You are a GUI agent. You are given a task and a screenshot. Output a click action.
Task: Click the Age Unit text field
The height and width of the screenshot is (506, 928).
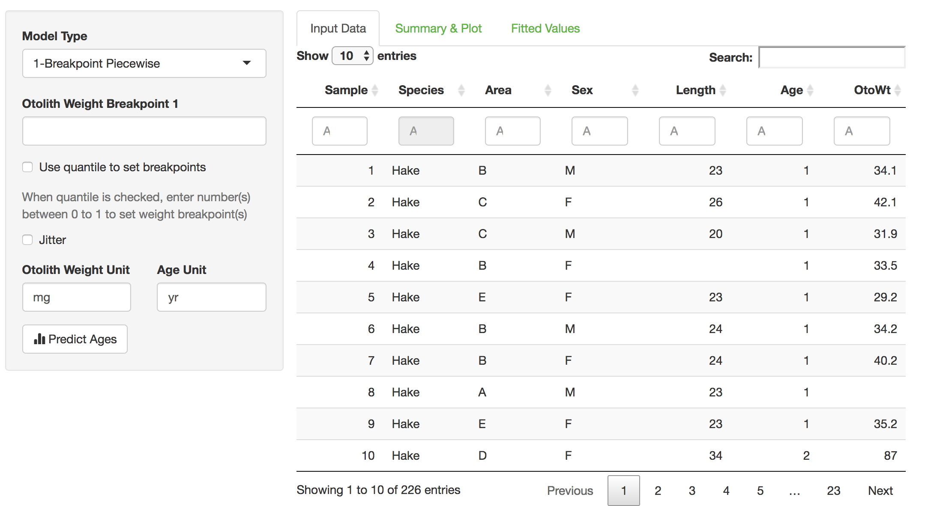tap(211, 297)
